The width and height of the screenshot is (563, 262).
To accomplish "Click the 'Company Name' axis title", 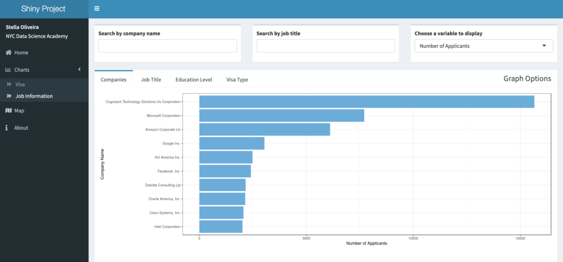I will tap(102, 164).
